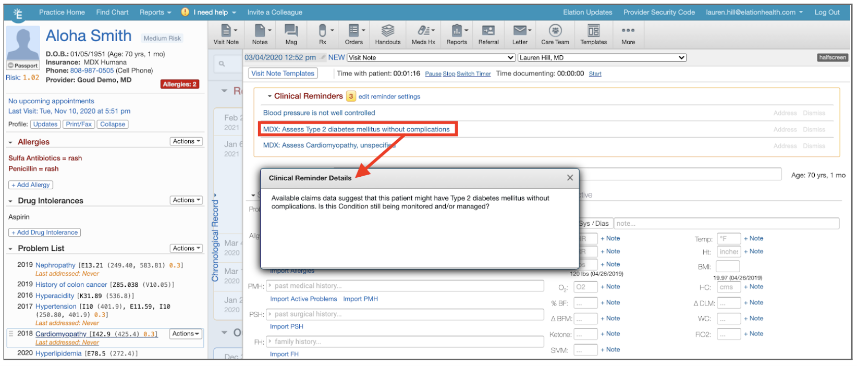Click the Msg message icon
This screenshot has height=366, width=857.
(291, 34)
